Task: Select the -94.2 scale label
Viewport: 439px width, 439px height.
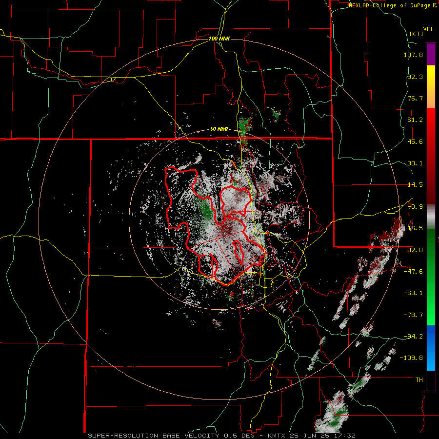Action: coord(413,336)
